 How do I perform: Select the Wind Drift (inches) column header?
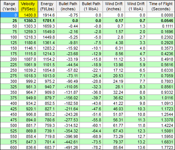[x=114, y=6]
